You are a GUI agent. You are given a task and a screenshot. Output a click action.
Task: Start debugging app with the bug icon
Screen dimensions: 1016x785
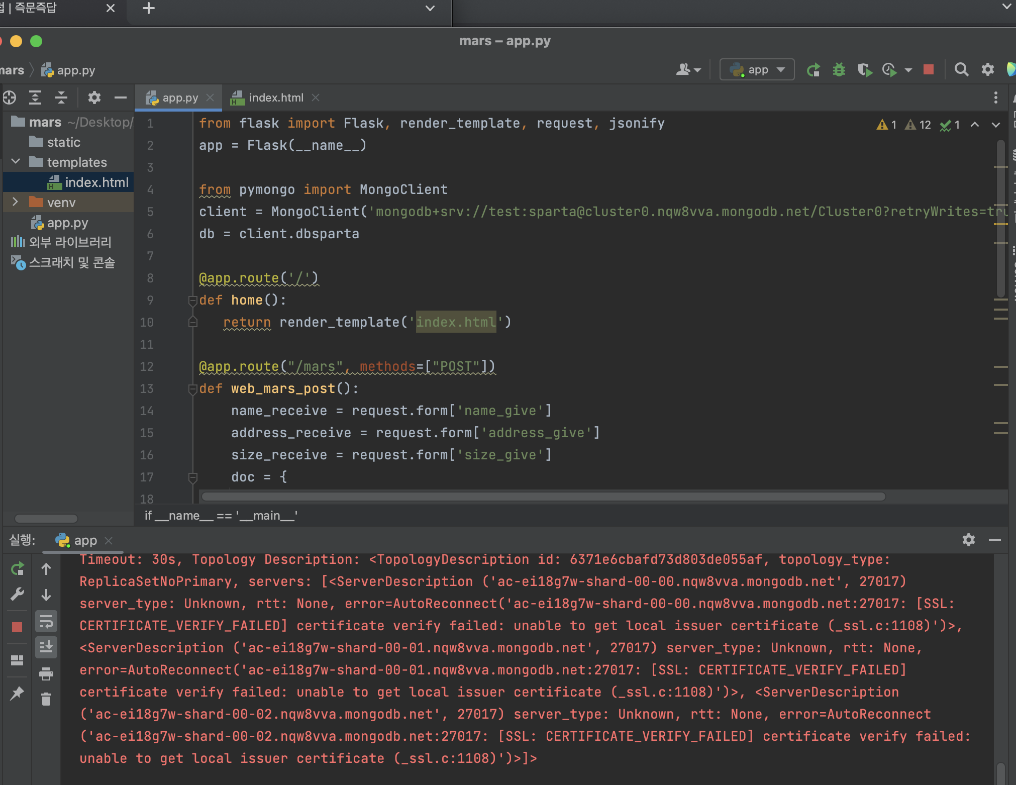click(839, 70)
